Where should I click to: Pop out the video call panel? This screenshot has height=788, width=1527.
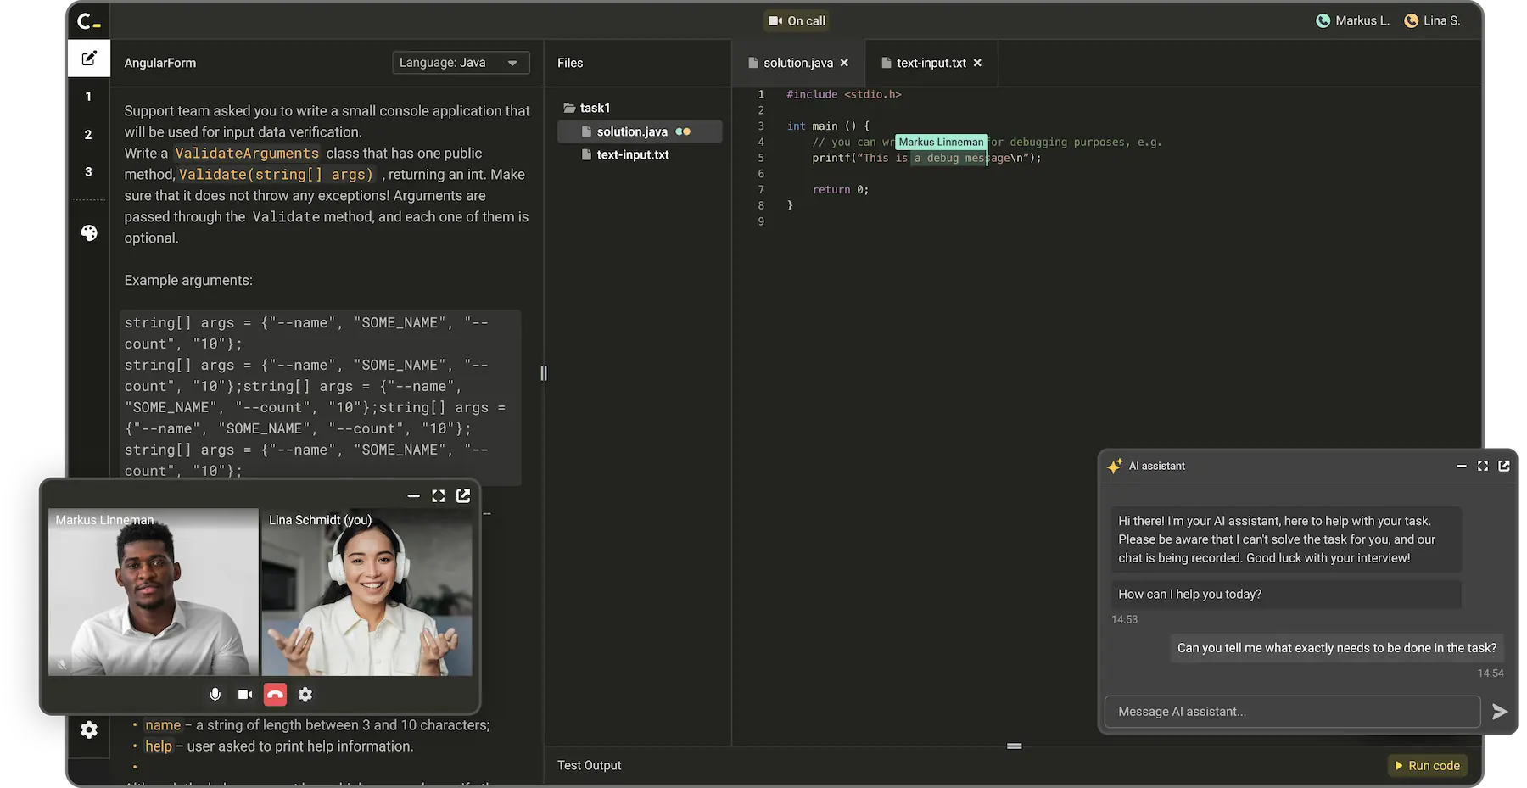click(x=463, y=495)
